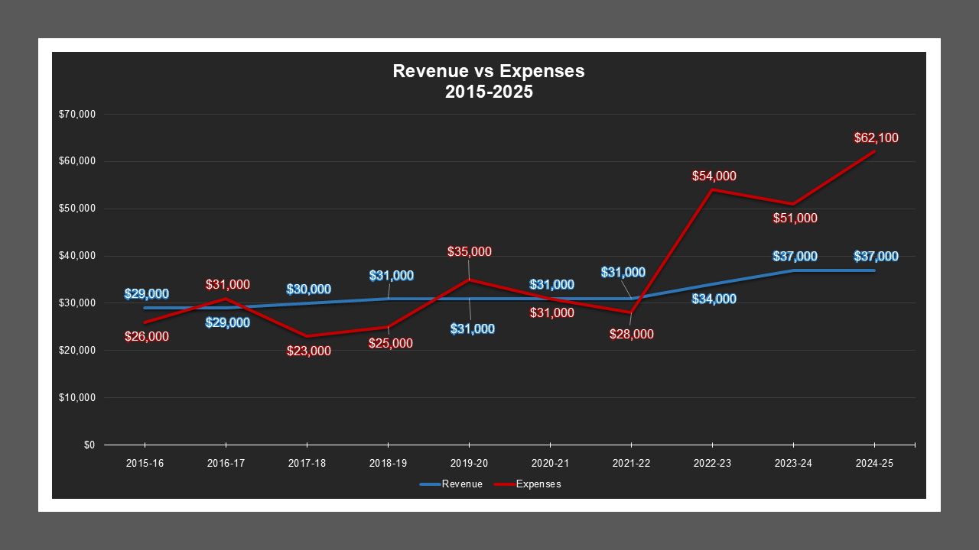Select the $23,000 low point on Expenses
The width and height of the screenshot is (979, 550).
pyautogui.click(x=307, y=335)
